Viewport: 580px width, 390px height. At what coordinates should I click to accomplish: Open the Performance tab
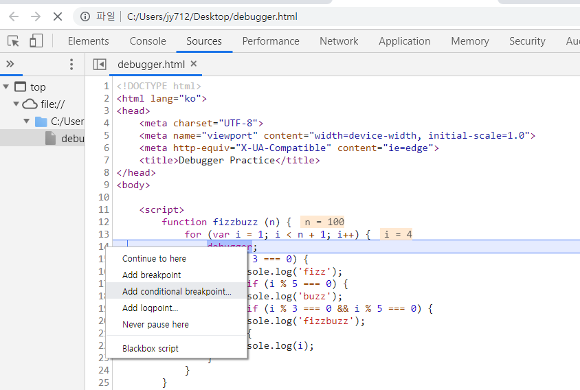[271, 41]
